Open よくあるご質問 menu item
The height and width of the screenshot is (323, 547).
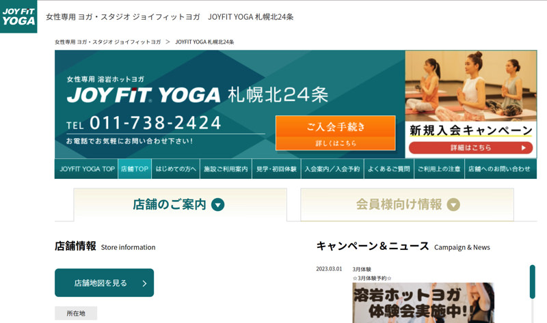point(388,169)
